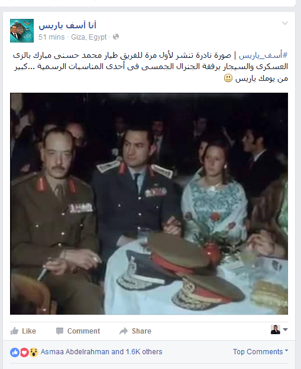Viewport: 301px width, 369px height.
Task: Click the Share arrow icon
Action: click(124, 331)
